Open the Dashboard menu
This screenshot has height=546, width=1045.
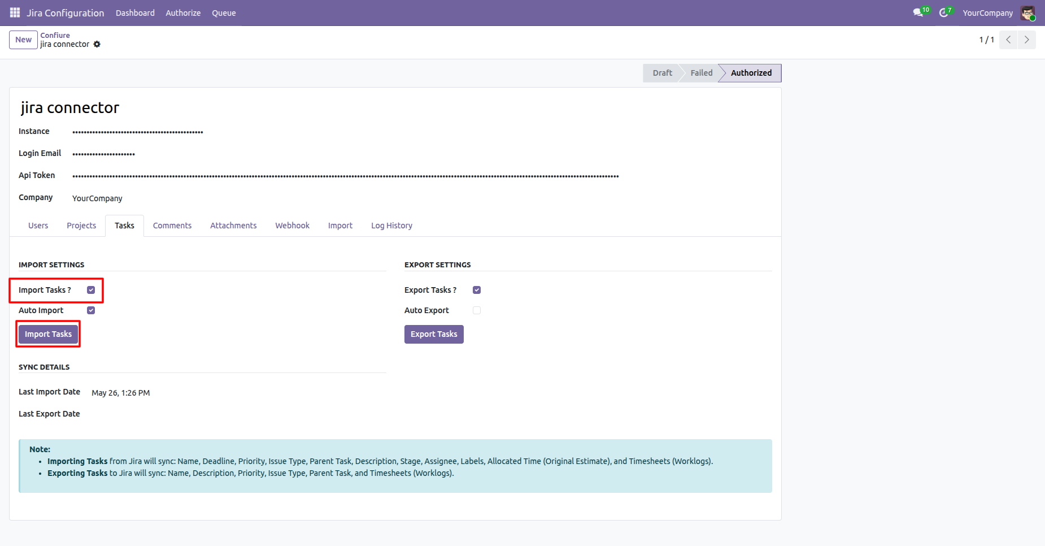coord(135,13)
